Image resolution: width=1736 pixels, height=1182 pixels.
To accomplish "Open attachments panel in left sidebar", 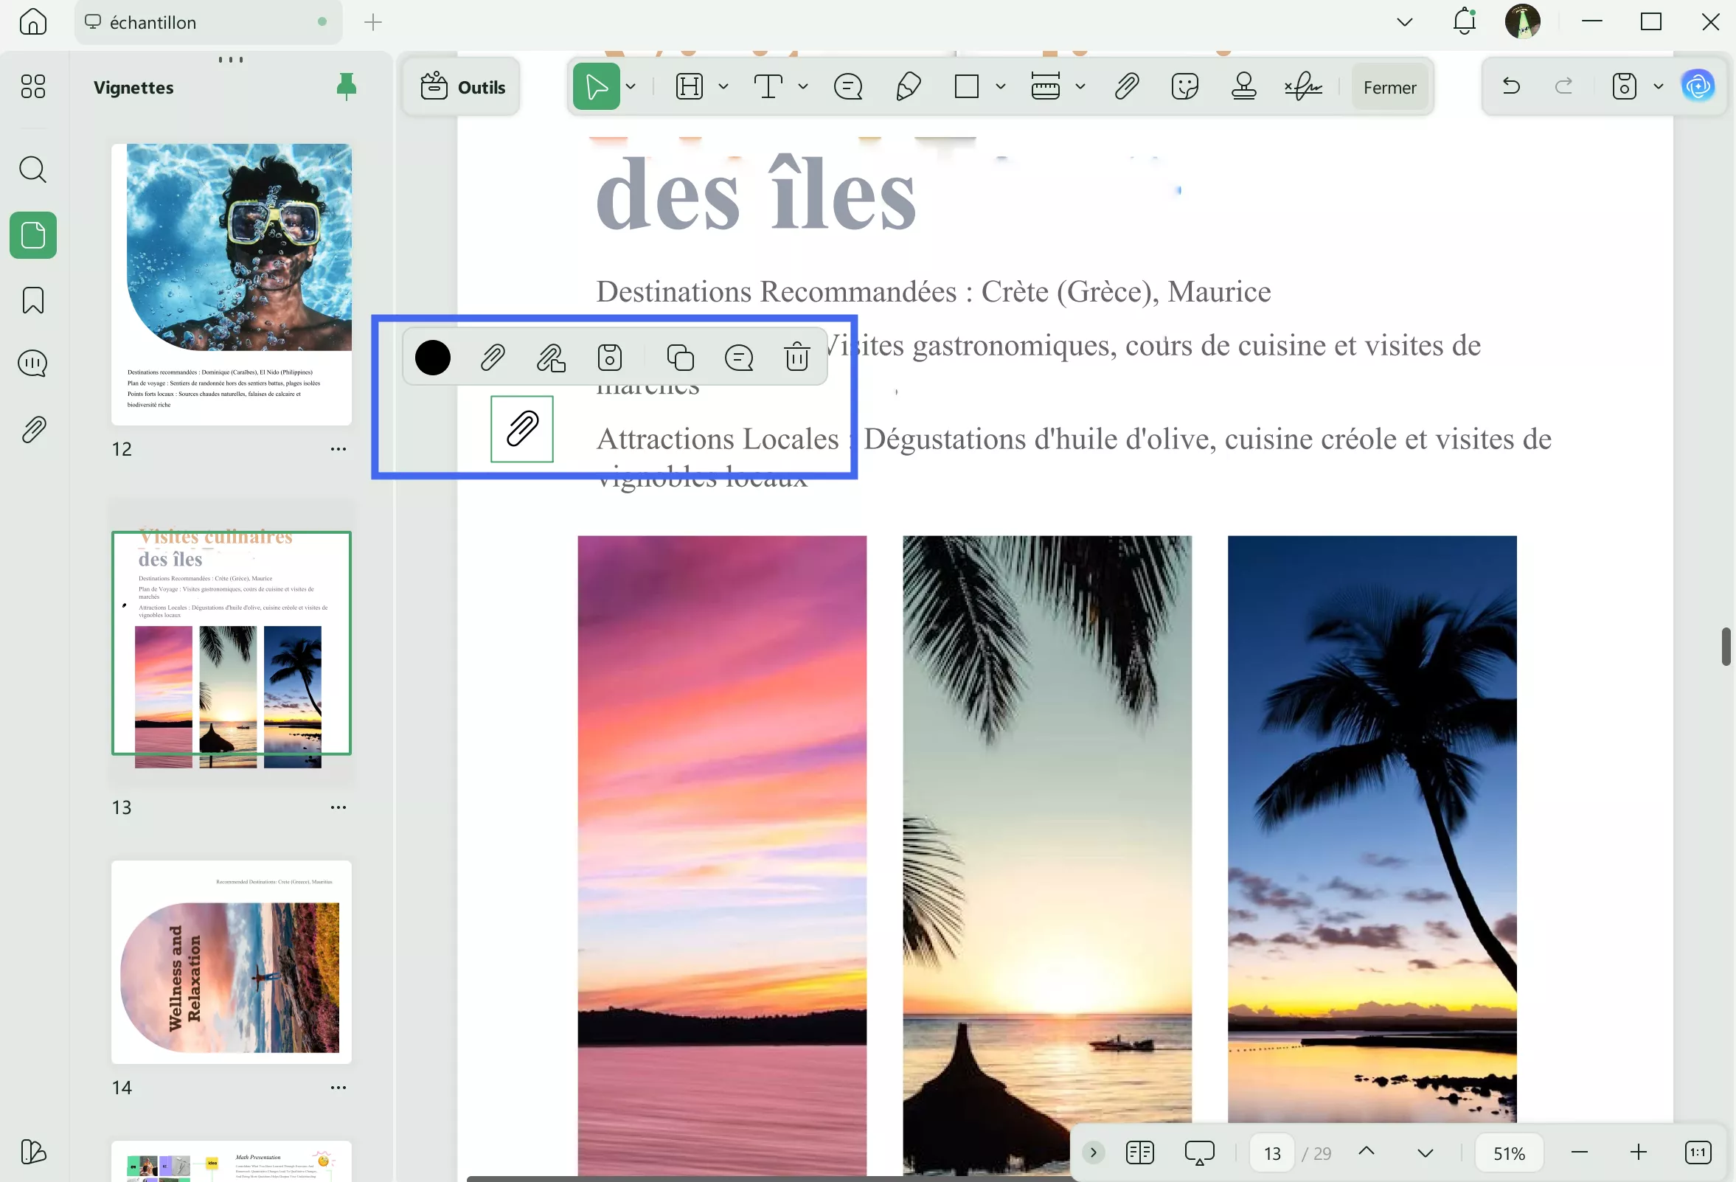I will (33, 429).
